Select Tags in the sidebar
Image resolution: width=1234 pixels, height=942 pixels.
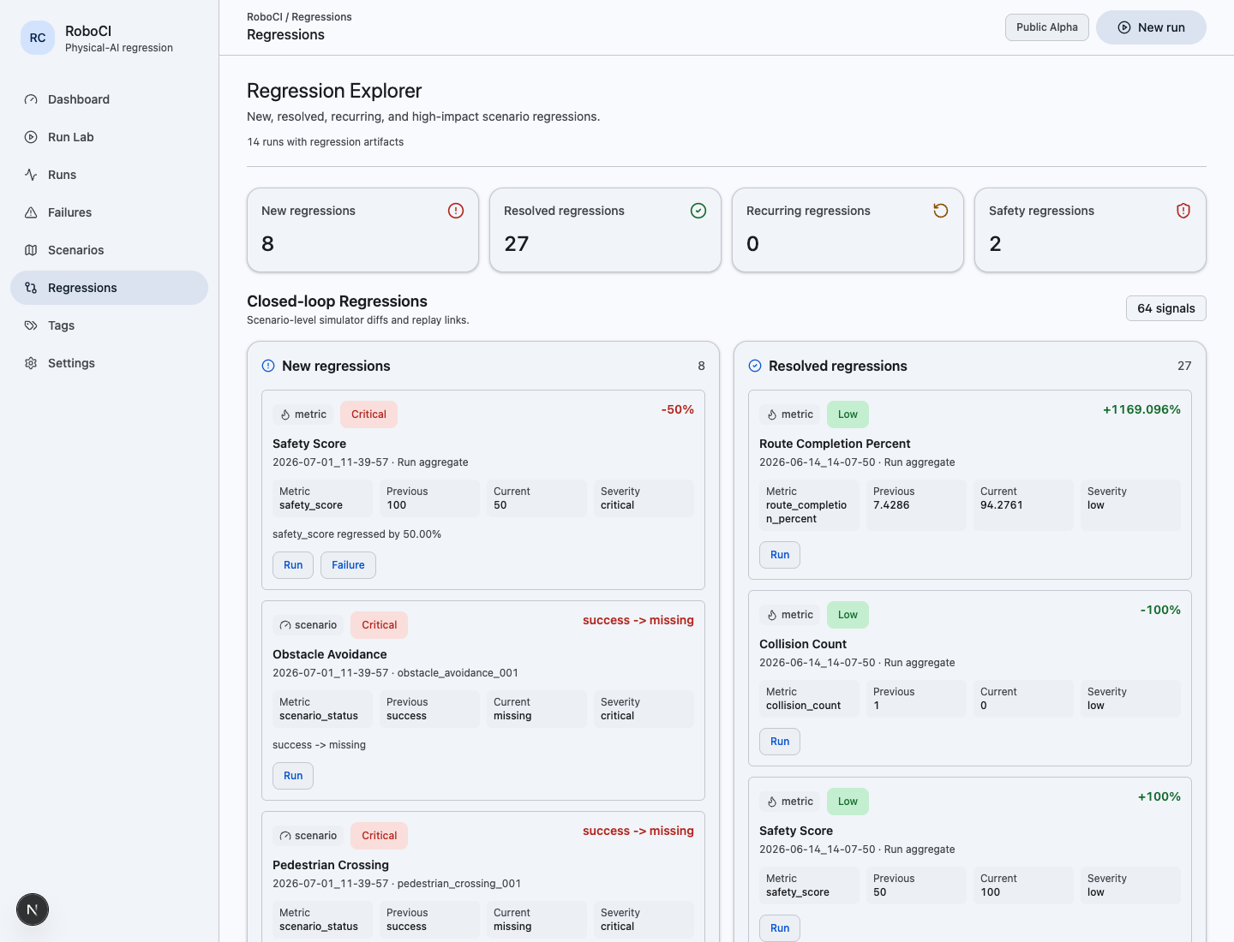pyautogui.click(x=109, y=325)
